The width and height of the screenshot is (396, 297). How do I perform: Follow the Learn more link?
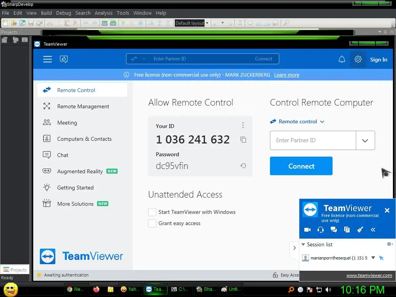[287, 75]
